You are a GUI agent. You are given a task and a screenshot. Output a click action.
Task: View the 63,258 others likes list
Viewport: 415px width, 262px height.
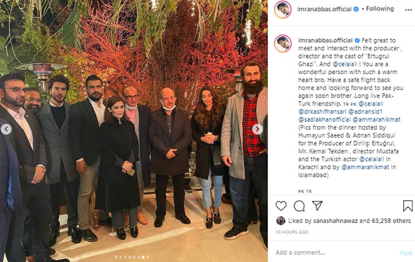click(x=391, y=221)
